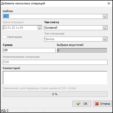Confirm with the OK button
This screenshot has width=113, height=113.
point(82,104)
